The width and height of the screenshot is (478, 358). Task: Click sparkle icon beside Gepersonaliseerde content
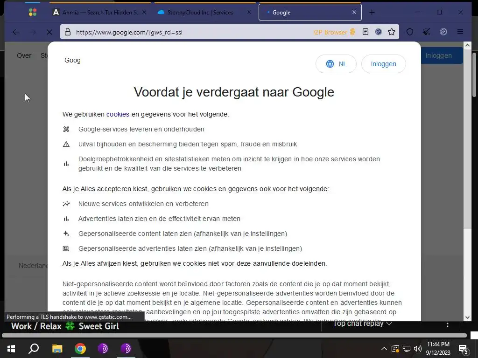point(66,234)
